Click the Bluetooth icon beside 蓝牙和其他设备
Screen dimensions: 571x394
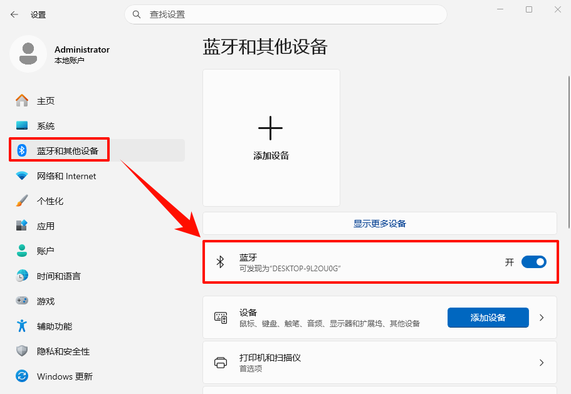[22, 150]
